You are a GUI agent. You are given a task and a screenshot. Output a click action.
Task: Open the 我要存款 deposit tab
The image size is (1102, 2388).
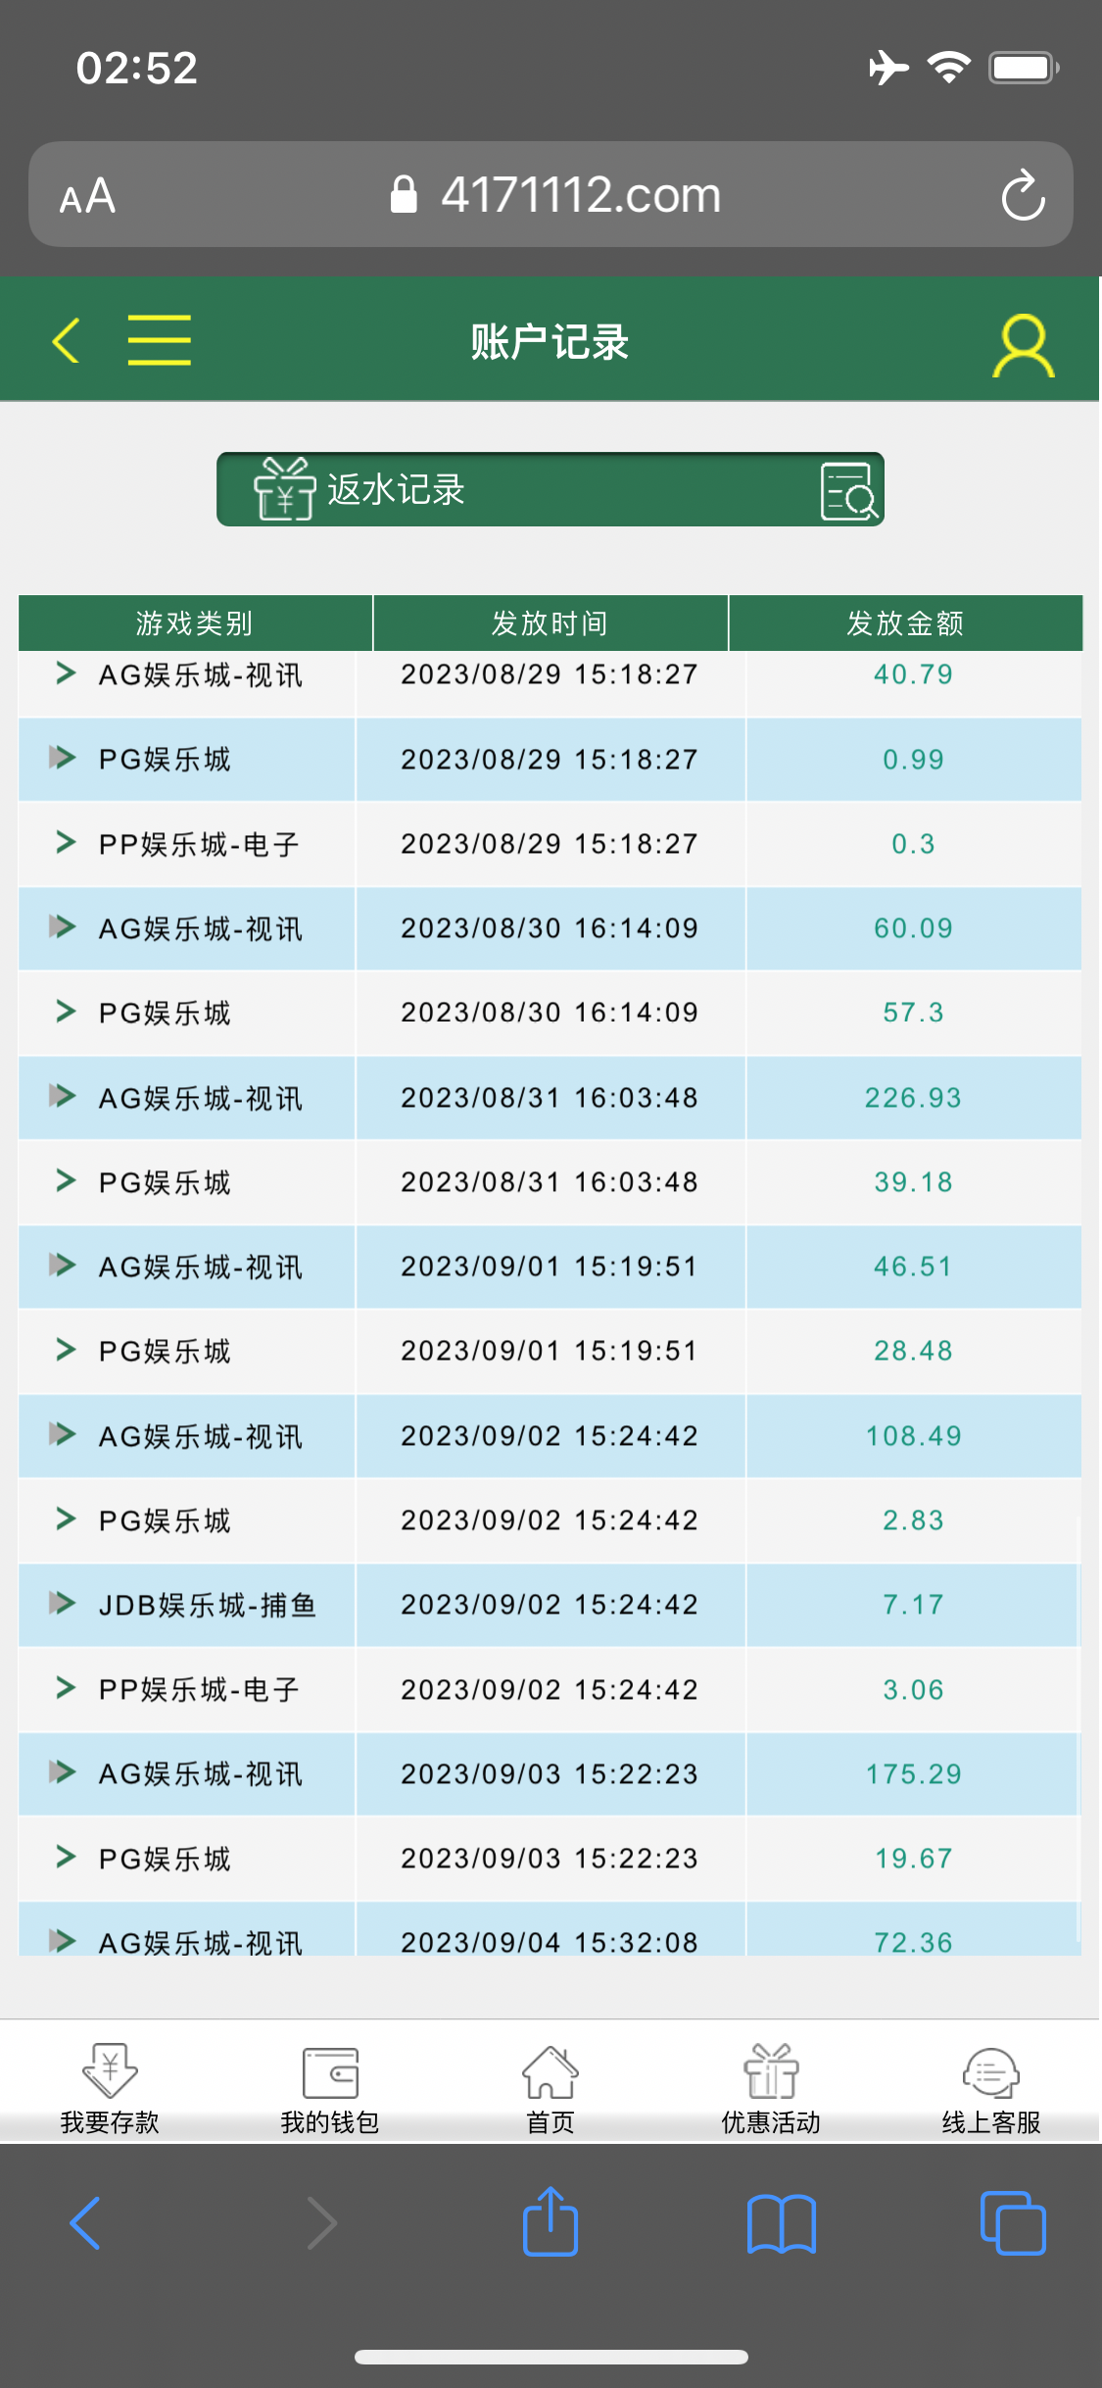tap(110, 2088)
